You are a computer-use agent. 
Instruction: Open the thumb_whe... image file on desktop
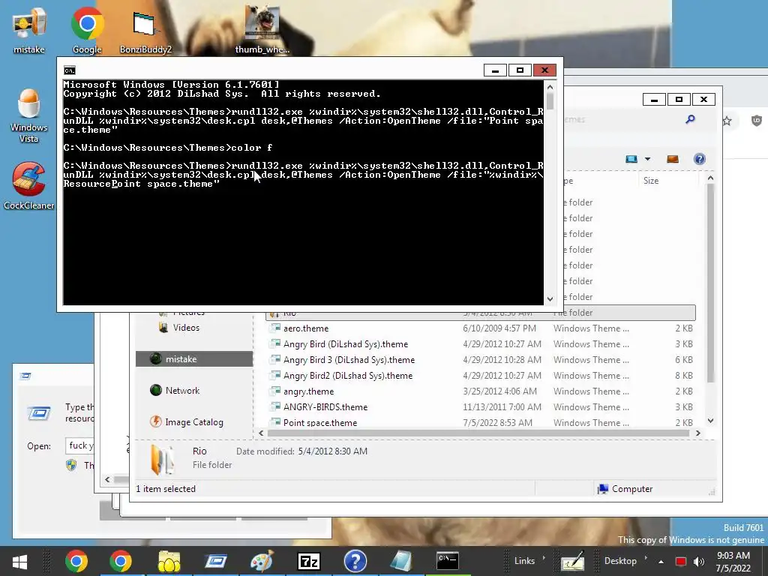(262, 30)
